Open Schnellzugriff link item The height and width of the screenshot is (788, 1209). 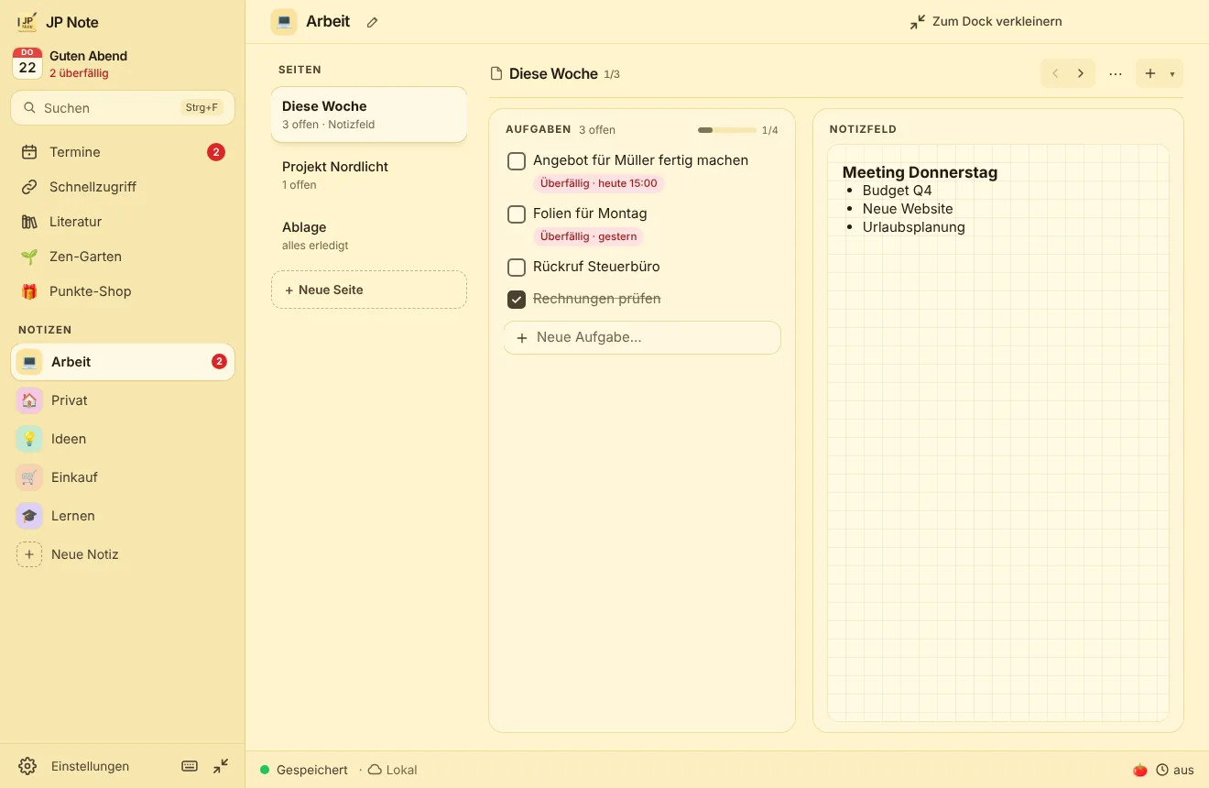click(x=123, y=187)
